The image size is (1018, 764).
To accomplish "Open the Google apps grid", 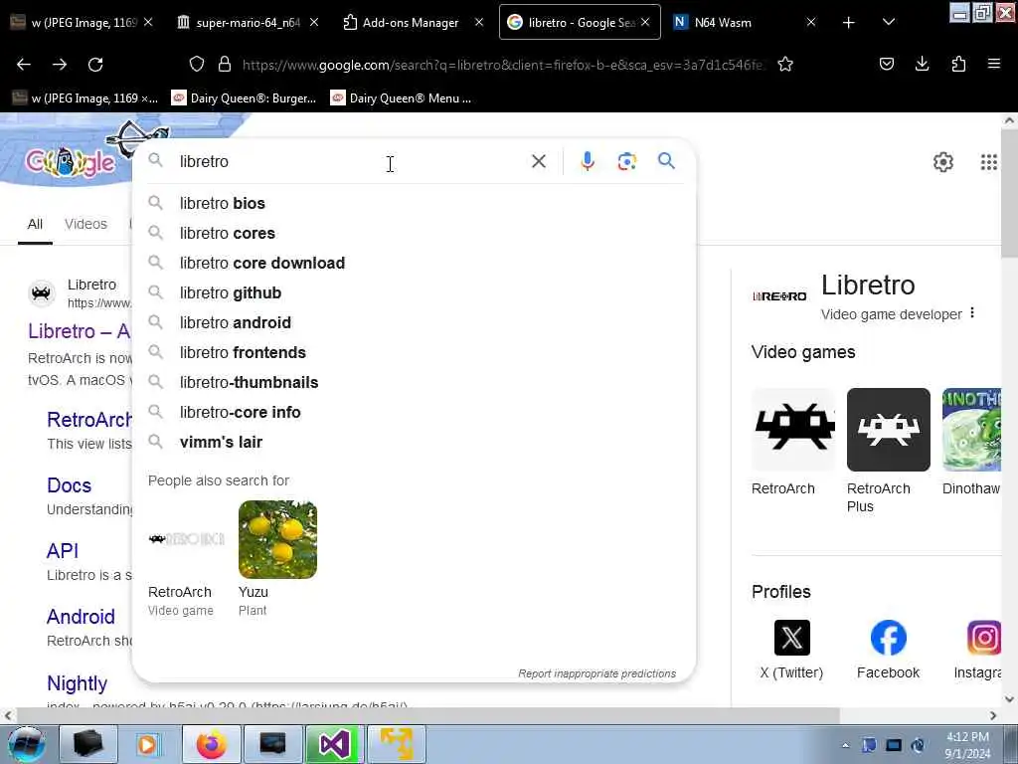I will pyautogui.click(x=989, y=162).
